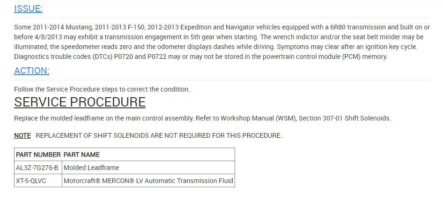Click "powertrain control module (PCM)" text

tap(314, 57)
